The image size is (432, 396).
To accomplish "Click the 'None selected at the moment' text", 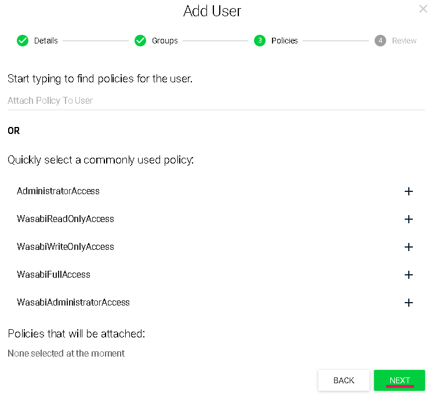I will pyautogui.click(x=66, y=353).
